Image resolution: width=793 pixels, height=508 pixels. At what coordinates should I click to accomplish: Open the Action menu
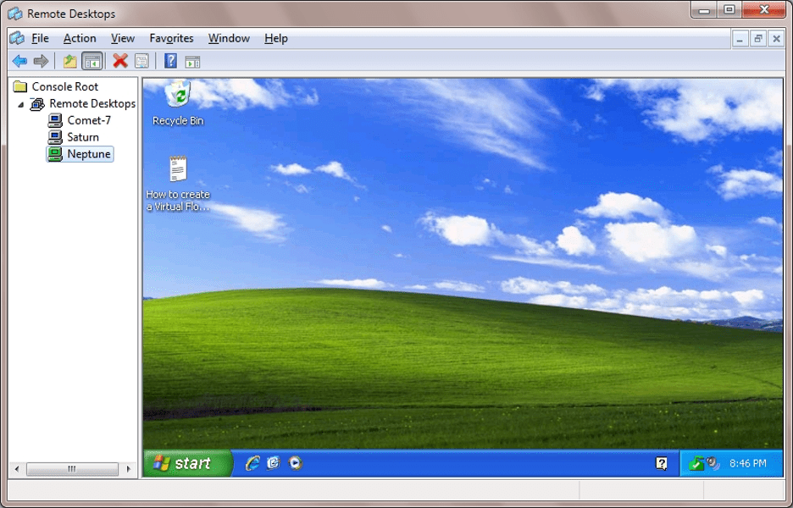pyautogui.click(x=80, y=38)
